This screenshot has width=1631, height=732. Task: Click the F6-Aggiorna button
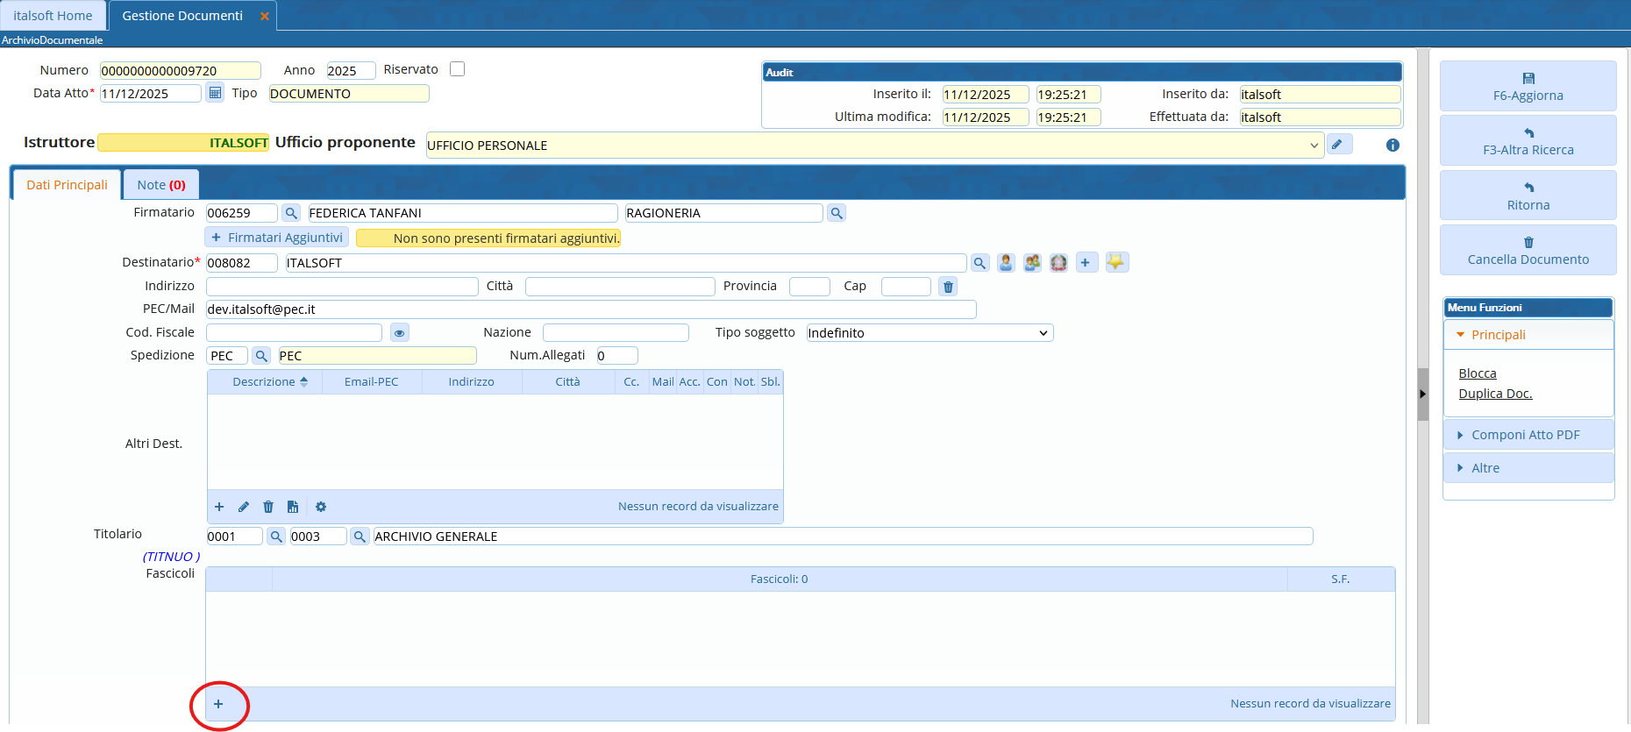pos(1528,86)
